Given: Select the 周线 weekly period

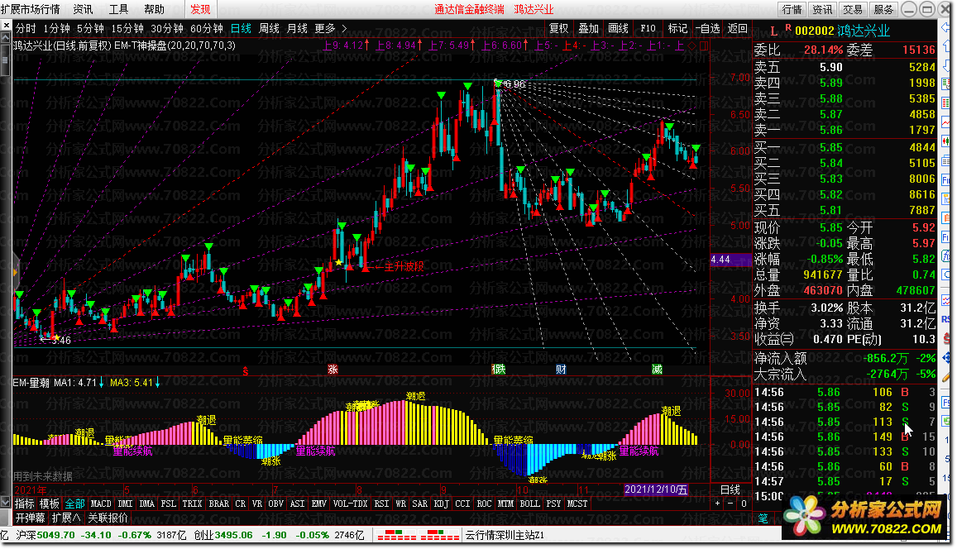Looking at the screenshot, I should click(269, 28).
